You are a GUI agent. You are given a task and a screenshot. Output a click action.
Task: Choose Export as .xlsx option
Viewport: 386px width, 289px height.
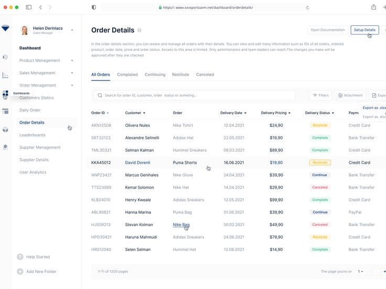[374, 108]
